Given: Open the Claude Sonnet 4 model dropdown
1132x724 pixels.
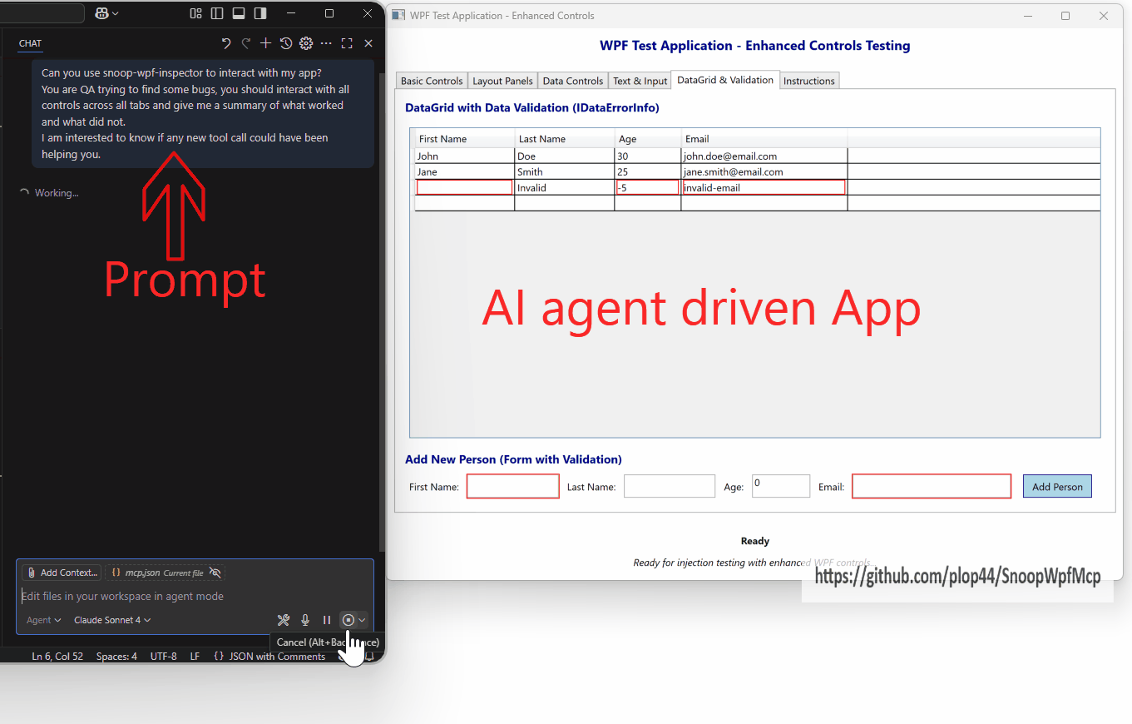Looking at the screenshot, I should [x=112, y=620].
